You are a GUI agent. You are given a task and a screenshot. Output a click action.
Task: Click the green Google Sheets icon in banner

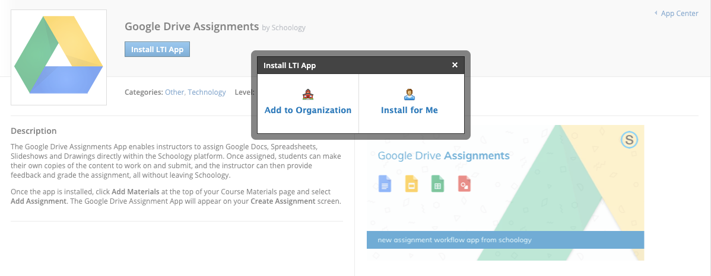[438, 184]
